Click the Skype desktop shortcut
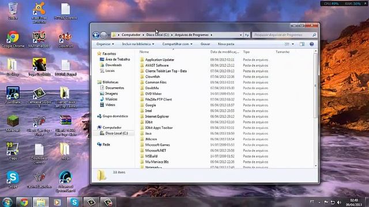Screen dimensions: 369x207 tap(13, 179)
